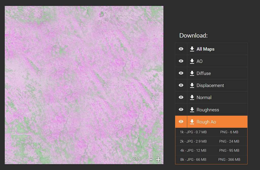Click the Displacement download arrow icon

[x=192, y=85]
